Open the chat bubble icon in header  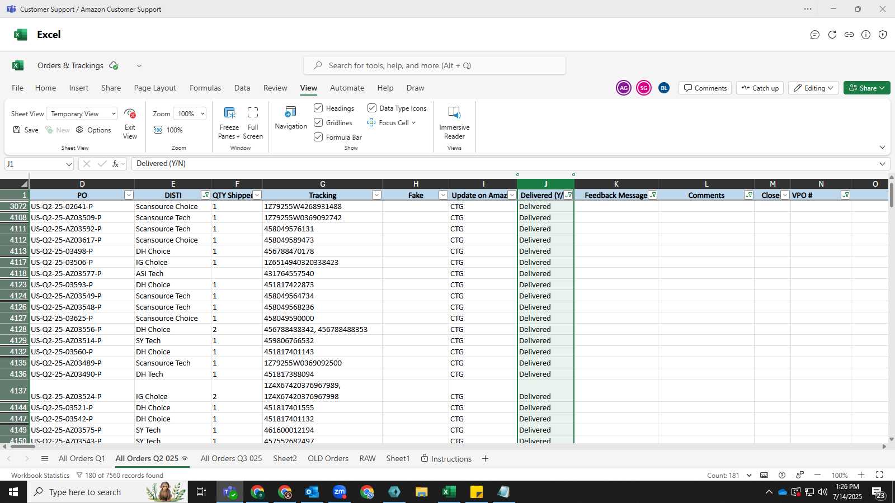815,35
